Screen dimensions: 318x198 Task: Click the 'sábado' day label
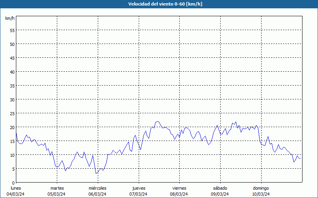click(x=220, y=188)
